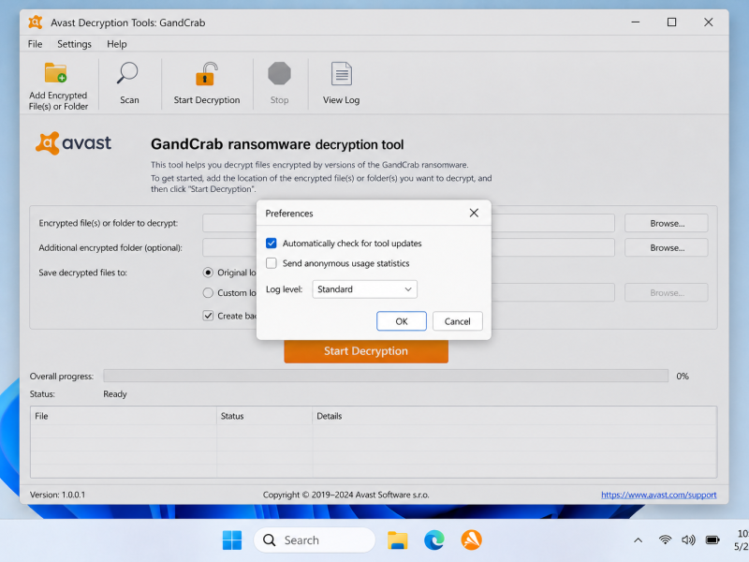
Task: Open the File menu
Action: point(35,44)
